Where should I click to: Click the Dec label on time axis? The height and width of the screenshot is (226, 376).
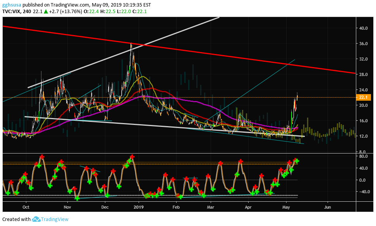pyautogui.click(x=105, y=207)
